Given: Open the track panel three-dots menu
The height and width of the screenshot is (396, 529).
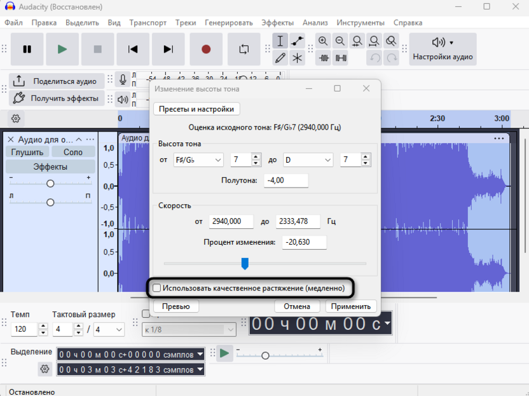Looking at the screenshot, I should 90,139.
